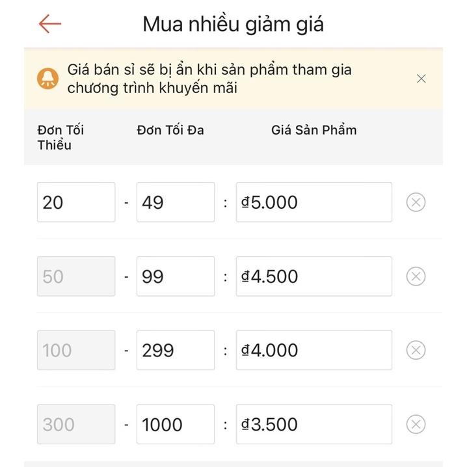Edit maximum order field showing 49
Image resolution: width=467 pixels, height=467 pixels.
tap(176, 202)
